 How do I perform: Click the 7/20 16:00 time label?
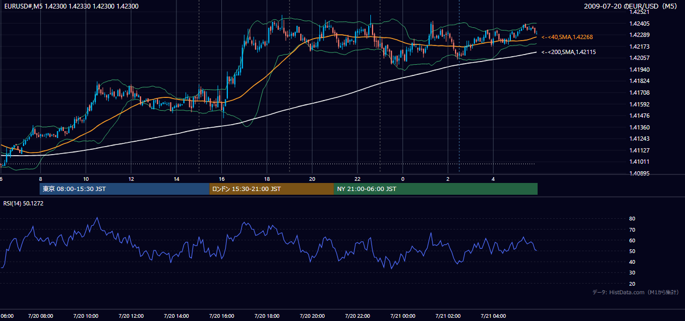[x=222, y=316]
